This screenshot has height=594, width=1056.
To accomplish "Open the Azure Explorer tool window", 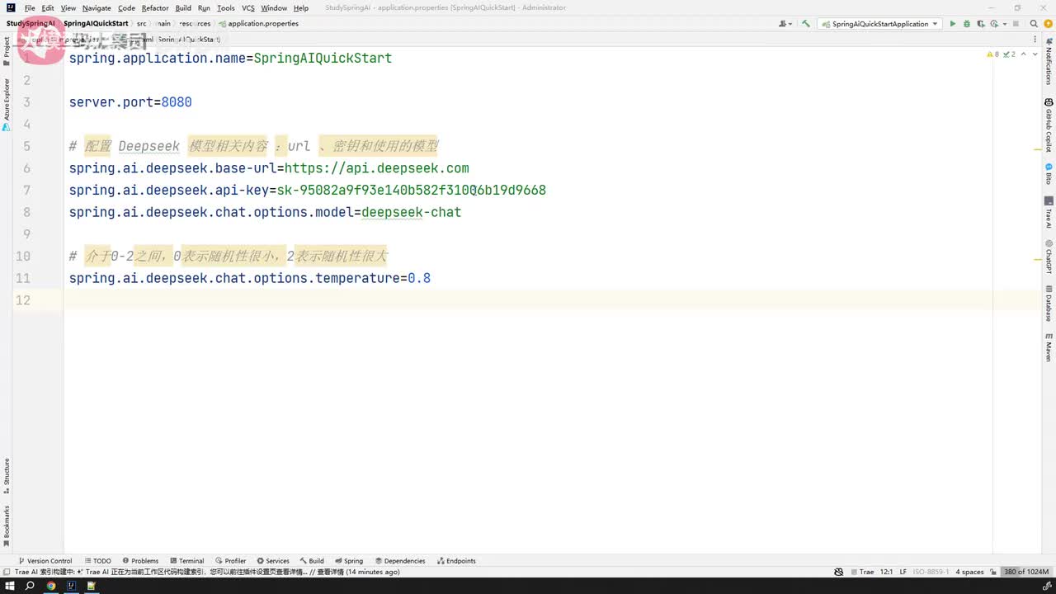I will click(7, 105).
